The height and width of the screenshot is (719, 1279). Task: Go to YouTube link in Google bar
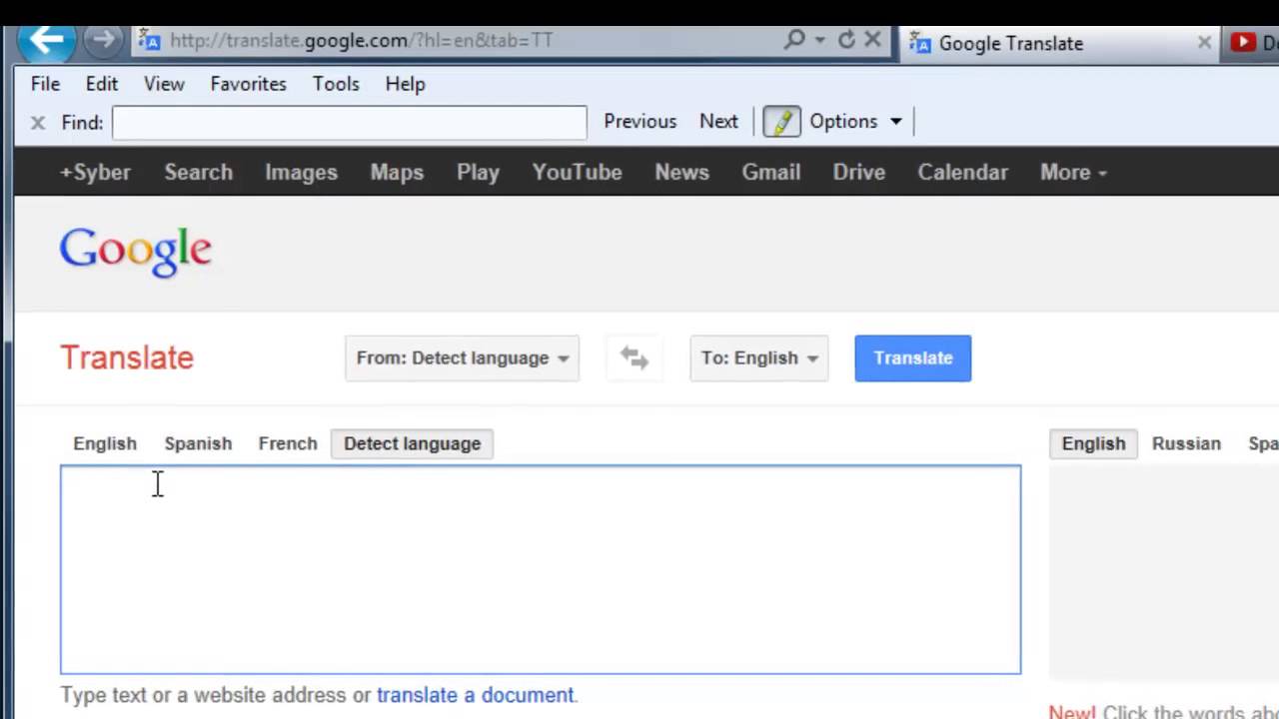coord(577,172)
